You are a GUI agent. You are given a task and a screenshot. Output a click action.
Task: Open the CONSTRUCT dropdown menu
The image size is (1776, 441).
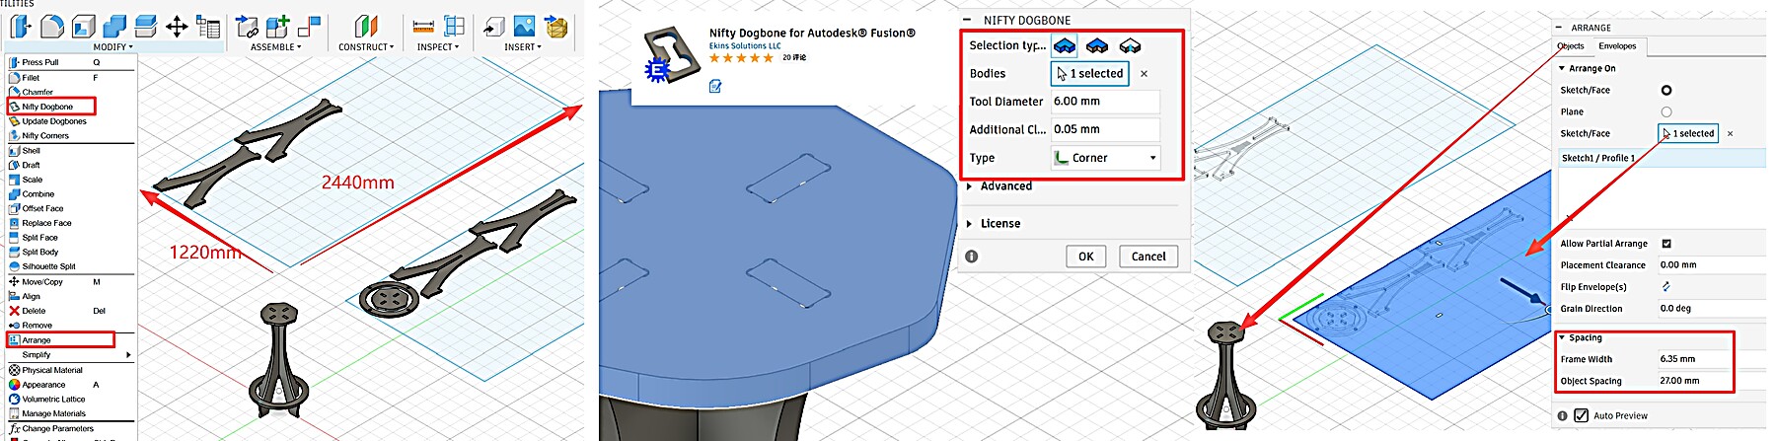point(366,46)
